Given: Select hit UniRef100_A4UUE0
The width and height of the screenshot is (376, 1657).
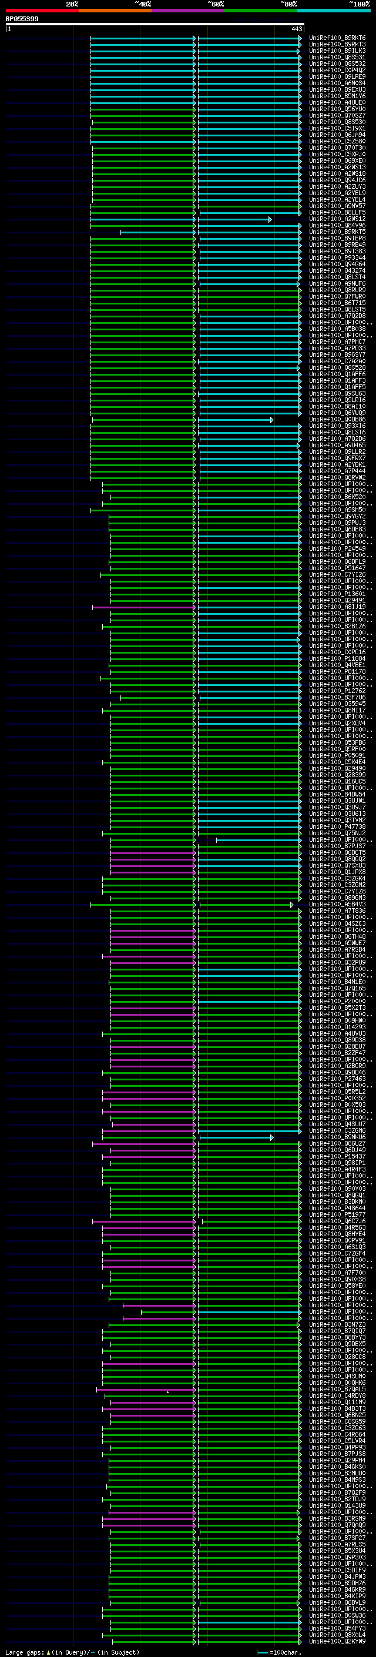Looking at the screenshot, I should tap(337, 102).
